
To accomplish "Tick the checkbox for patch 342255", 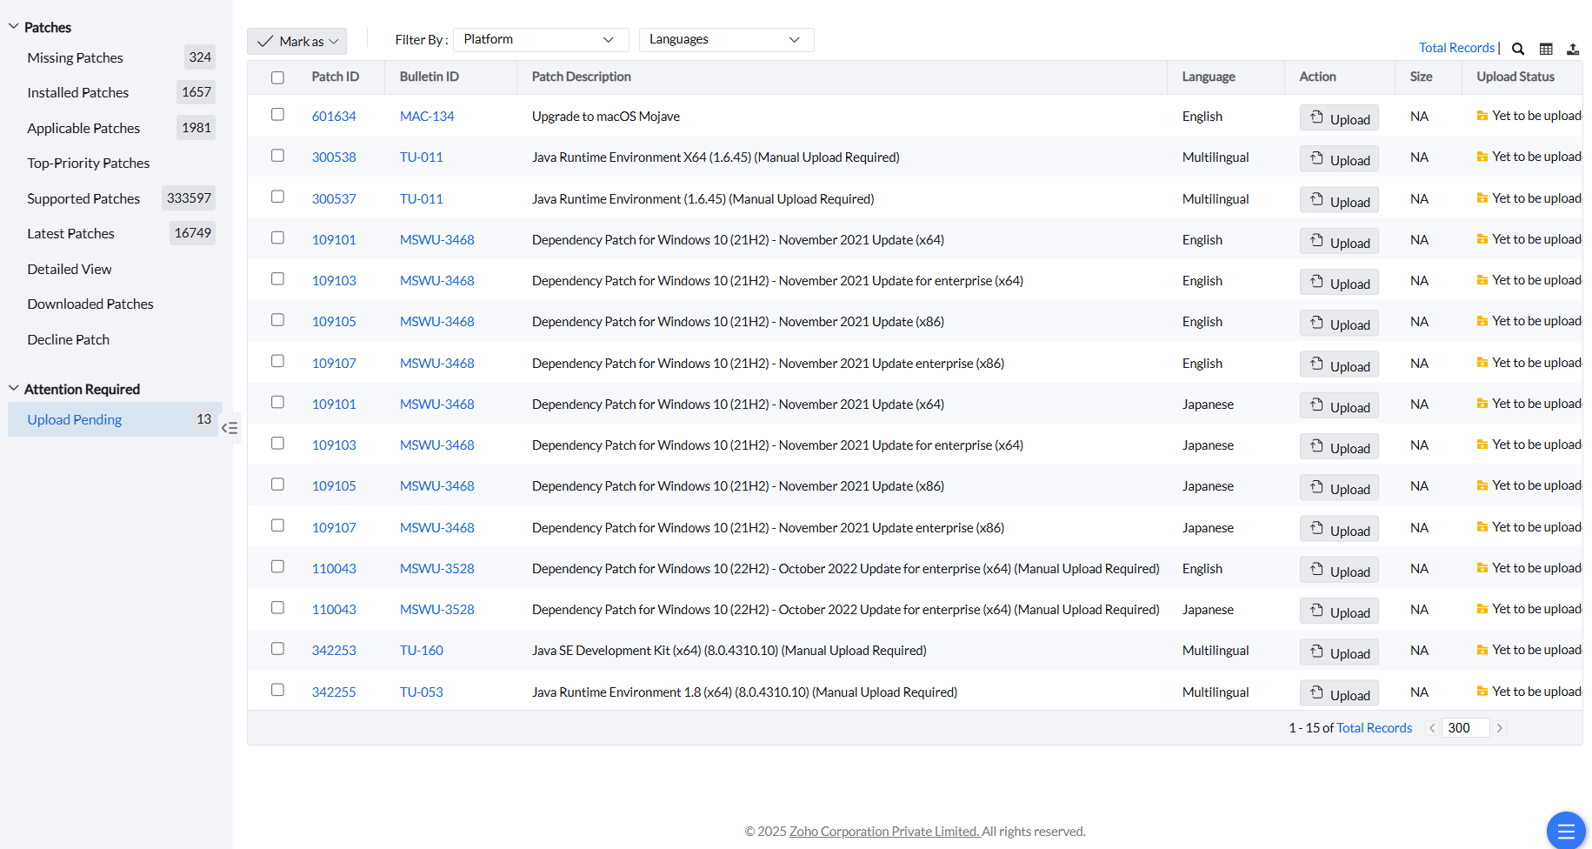I will 277,690.
